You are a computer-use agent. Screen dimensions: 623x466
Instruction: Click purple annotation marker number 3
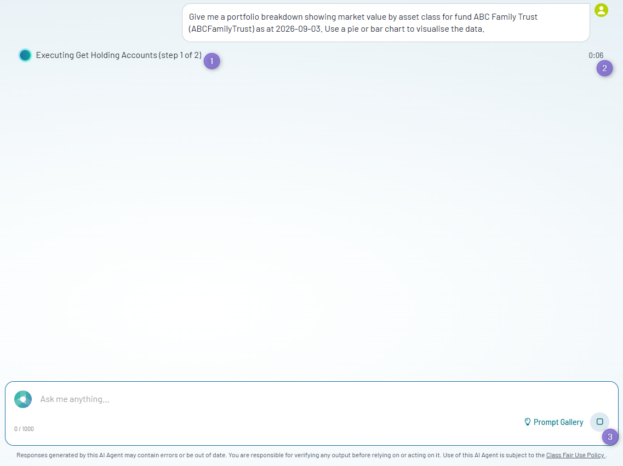click(610, 437)
